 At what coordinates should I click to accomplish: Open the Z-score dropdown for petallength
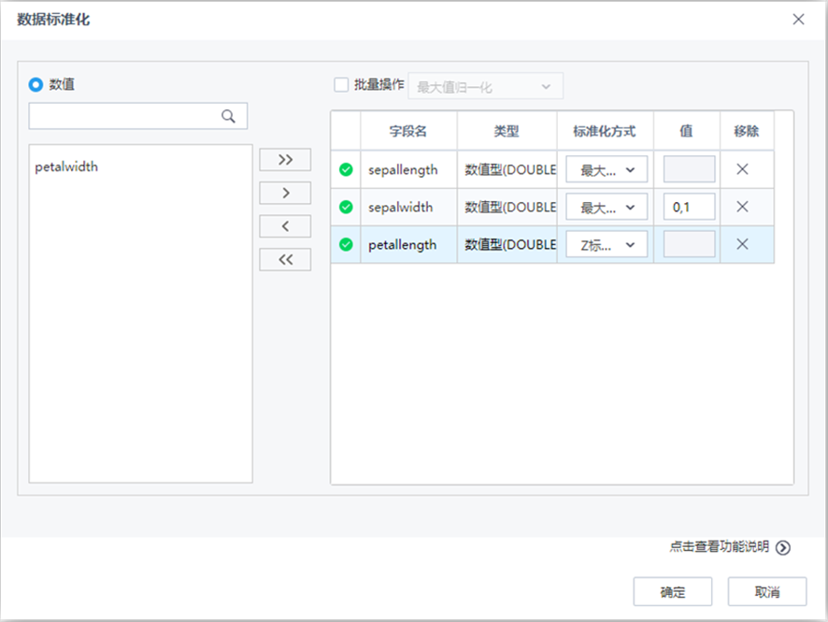point(606,244)
